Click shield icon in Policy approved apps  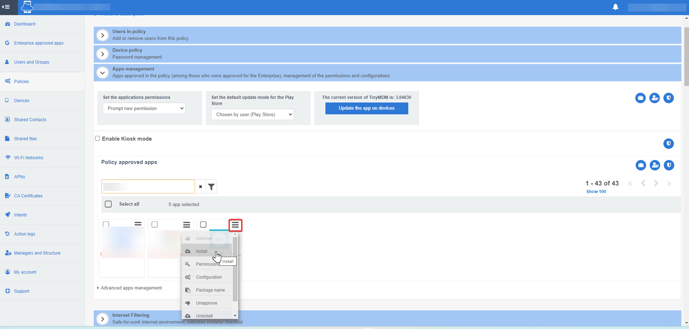pos(669,165)
